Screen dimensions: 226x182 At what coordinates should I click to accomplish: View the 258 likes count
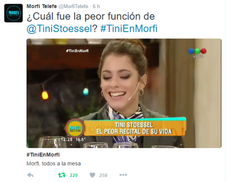[x=103, y=175]
